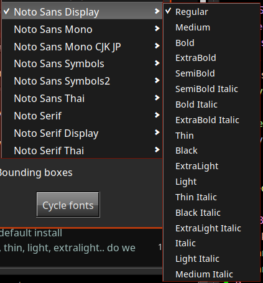The width and height of the screenshot is (263, 283).
Task: Pick the ExtraBold font style
Action: (x=211, y=58)
